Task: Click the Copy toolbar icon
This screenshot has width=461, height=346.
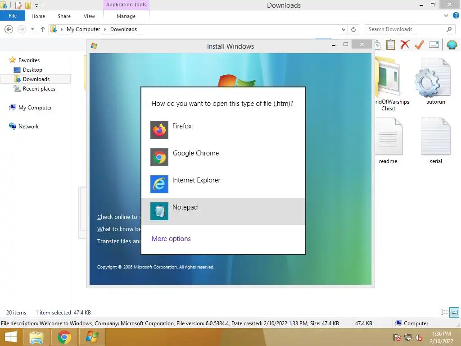Action: tap(378, 45)
